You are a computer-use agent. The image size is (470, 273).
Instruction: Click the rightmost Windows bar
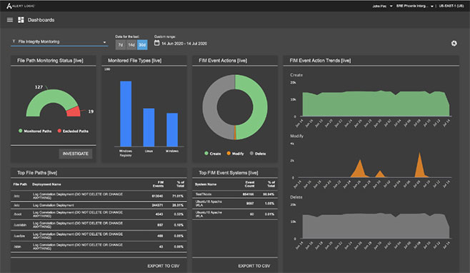pos(172,129)
